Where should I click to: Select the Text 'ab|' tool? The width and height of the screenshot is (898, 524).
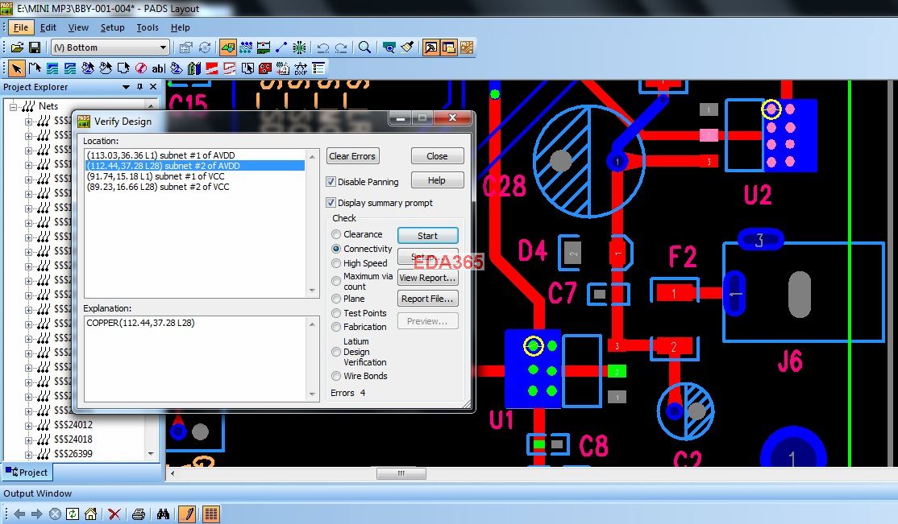coord(158,68)
